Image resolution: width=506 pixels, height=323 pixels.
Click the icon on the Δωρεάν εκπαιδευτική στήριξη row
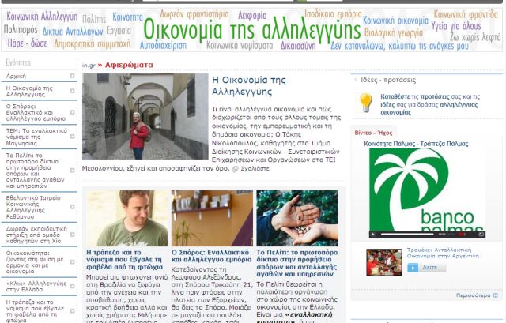coord(72,235)
